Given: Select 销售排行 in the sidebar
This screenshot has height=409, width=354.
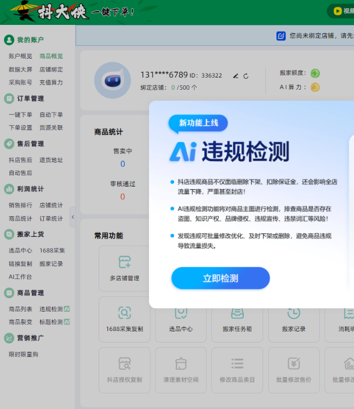Looking at the screenshot, I should pyautogui.click(x=20, y=205).
